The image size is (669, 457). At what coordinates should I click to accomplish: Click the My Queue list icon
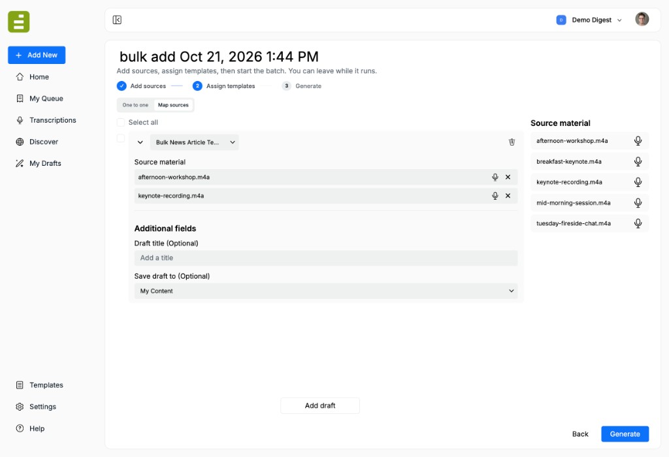click(x=20, y=99)
